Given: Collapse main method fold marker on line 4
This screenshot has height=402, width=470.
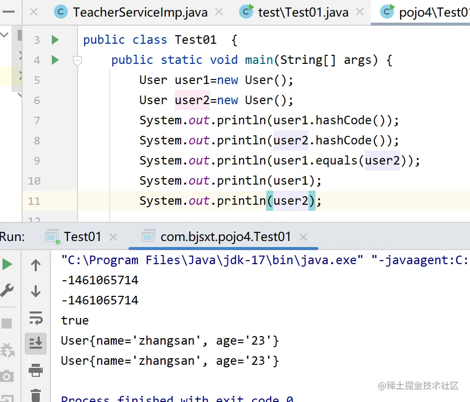Looking at the screenshot, I should pyautogui.click(x=77, y=60).
